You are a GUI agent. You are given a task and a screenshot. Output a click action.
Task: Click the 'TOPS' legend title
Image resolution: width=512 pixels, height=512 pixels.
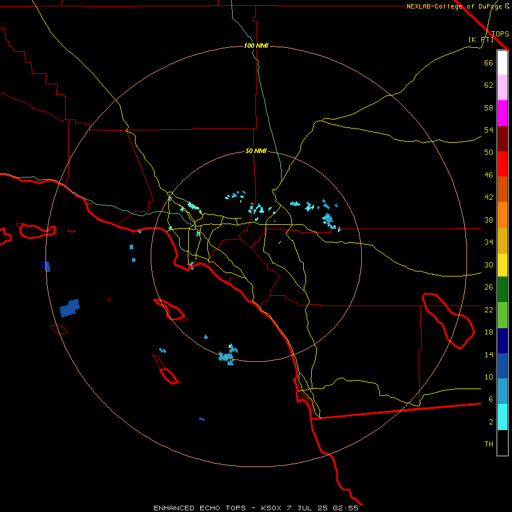click(x=500, y=34)
